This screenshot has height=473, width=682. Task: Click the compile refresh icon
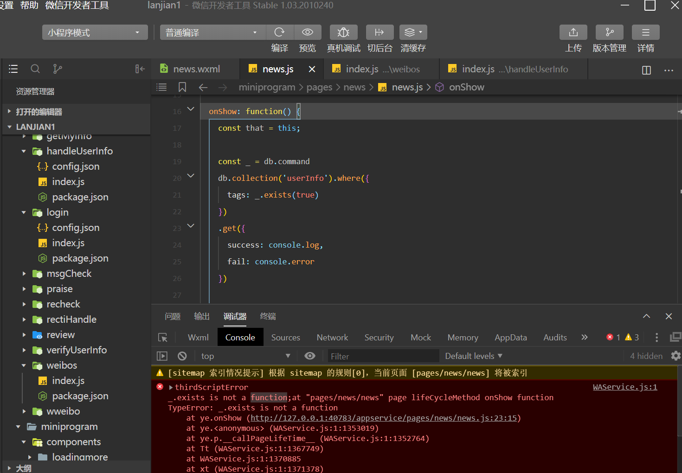point(279,32)
